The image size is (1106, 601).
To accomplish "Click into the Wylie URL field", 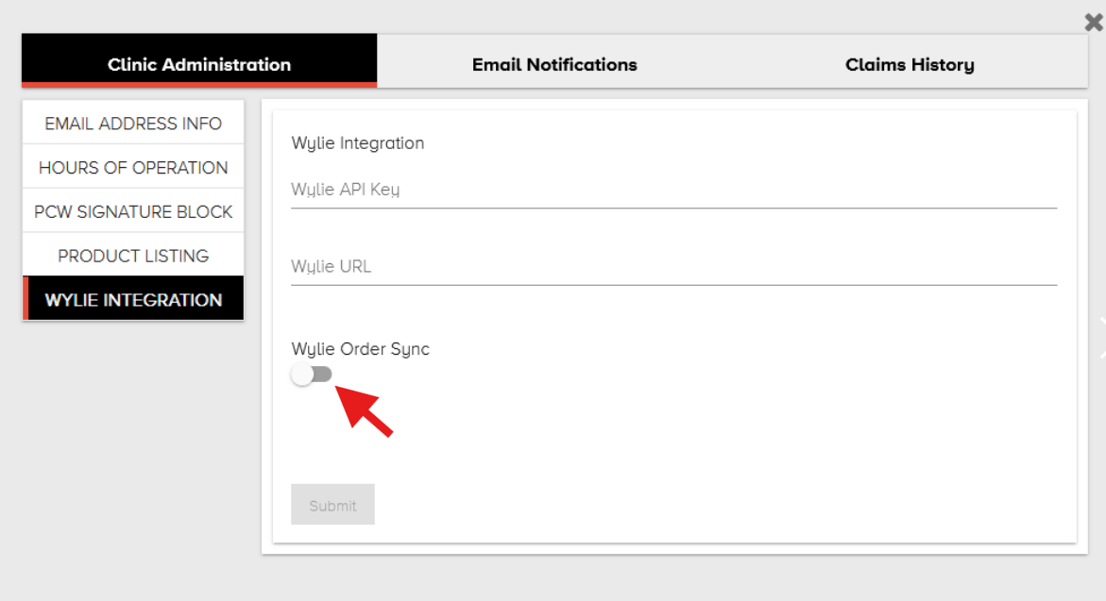I will click(673, 266).
